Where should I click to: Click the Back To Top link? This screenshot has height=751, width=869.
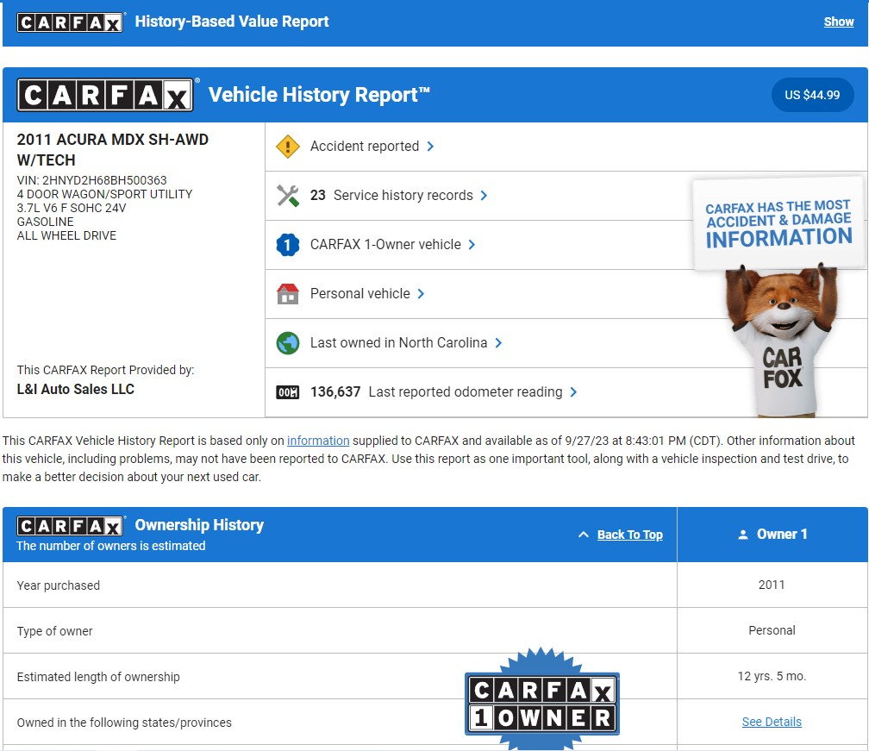tap(629, 535)
